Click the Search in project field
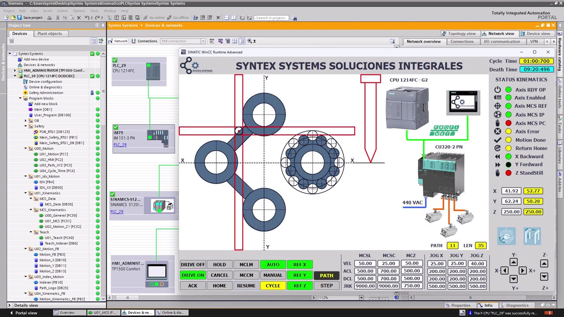 point(271,18)
